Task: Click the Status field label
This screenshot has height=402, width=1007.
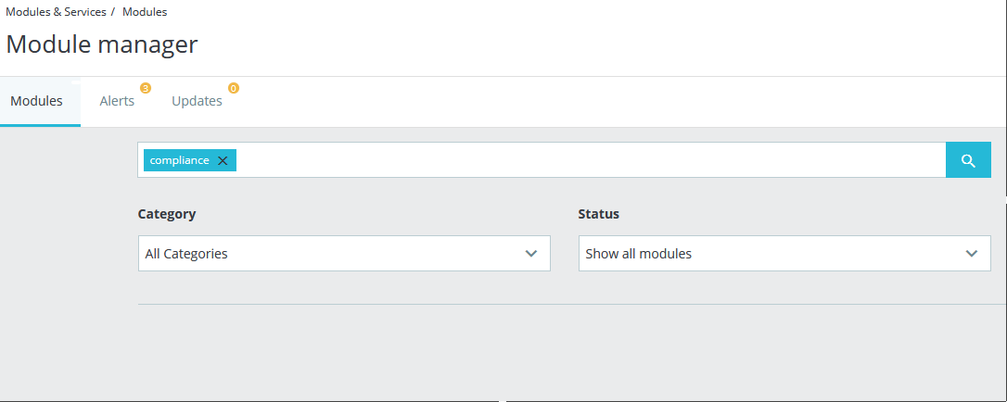Action: click(599, 214)
